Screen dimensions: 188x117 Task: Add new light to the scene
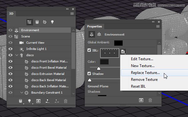30,101
